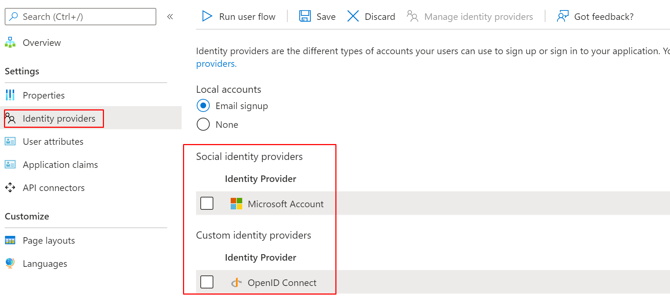
Task: Select the None local accounts option
Action: click(203, 125)
